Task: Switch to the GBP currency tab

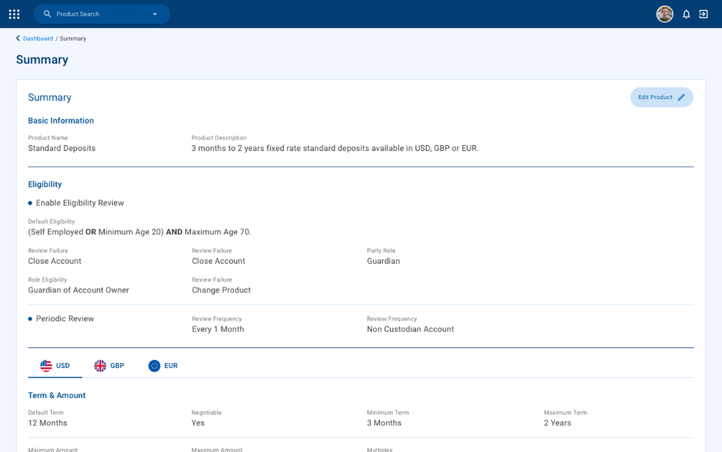Action: pos(109,366)
